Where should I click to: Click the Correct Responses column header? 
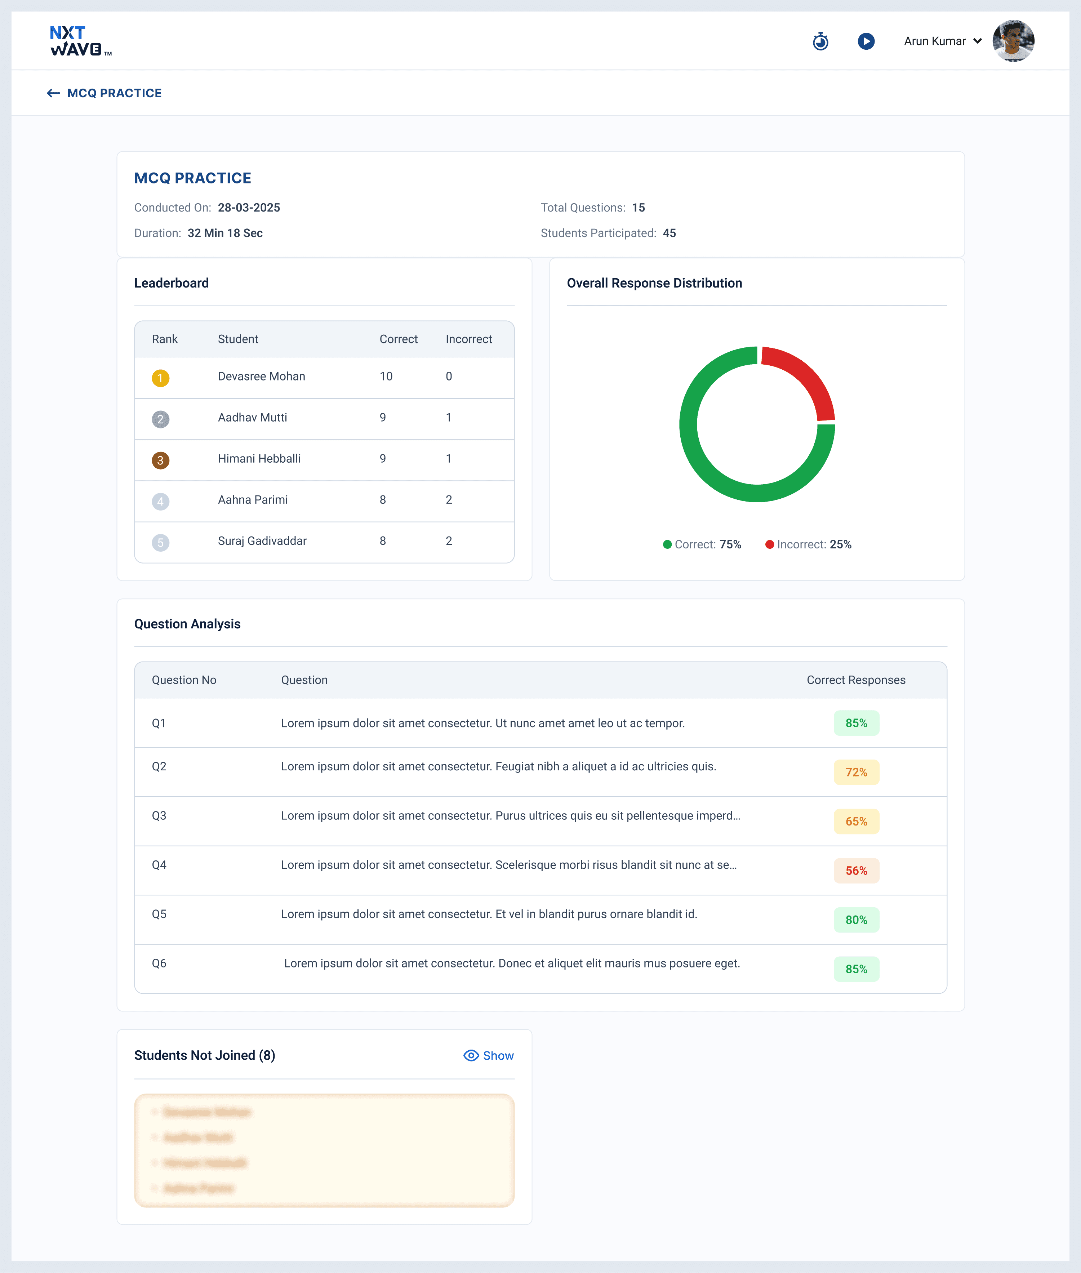point(855,680)
